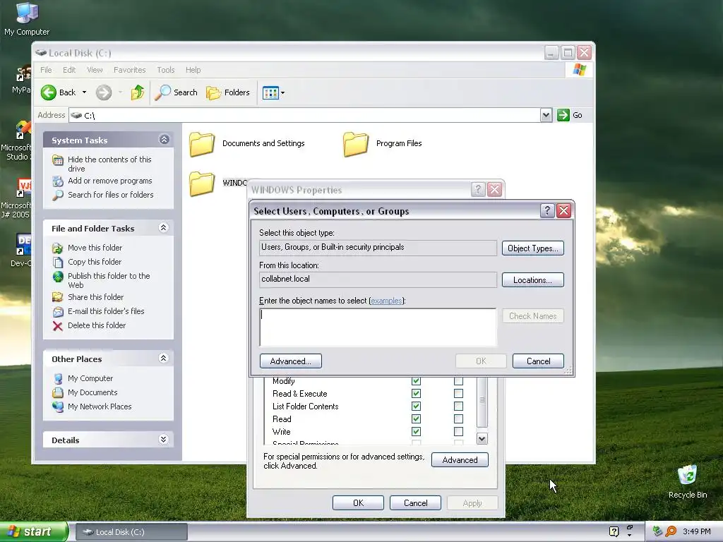Screen dimensions: 723x542
Task: Toggle Deny checkbox for Modify
Action: (x=458, y=381)
